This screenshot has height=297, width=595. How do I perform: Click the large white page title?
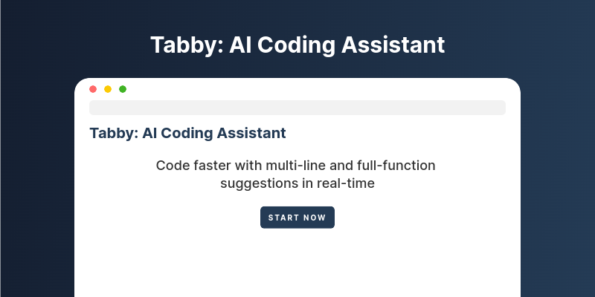pyautogui.click(x=297, y=45)
